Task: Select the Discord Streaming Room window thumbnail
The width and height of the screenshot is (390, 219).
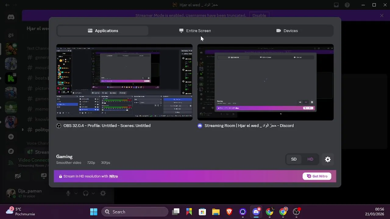Action: 265,82
